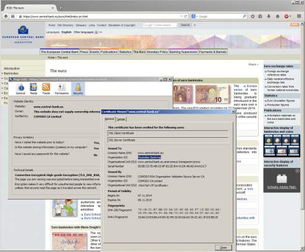Close the Certificate Viewer with Close button
The height and width of the screenshot is (252, 305).
[224, 247]
